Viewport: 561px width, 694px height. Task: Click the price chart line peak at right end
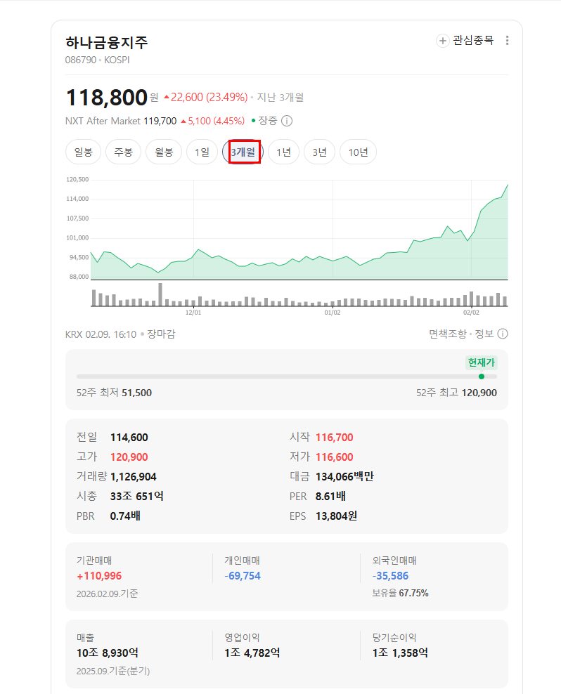(508, 185)
